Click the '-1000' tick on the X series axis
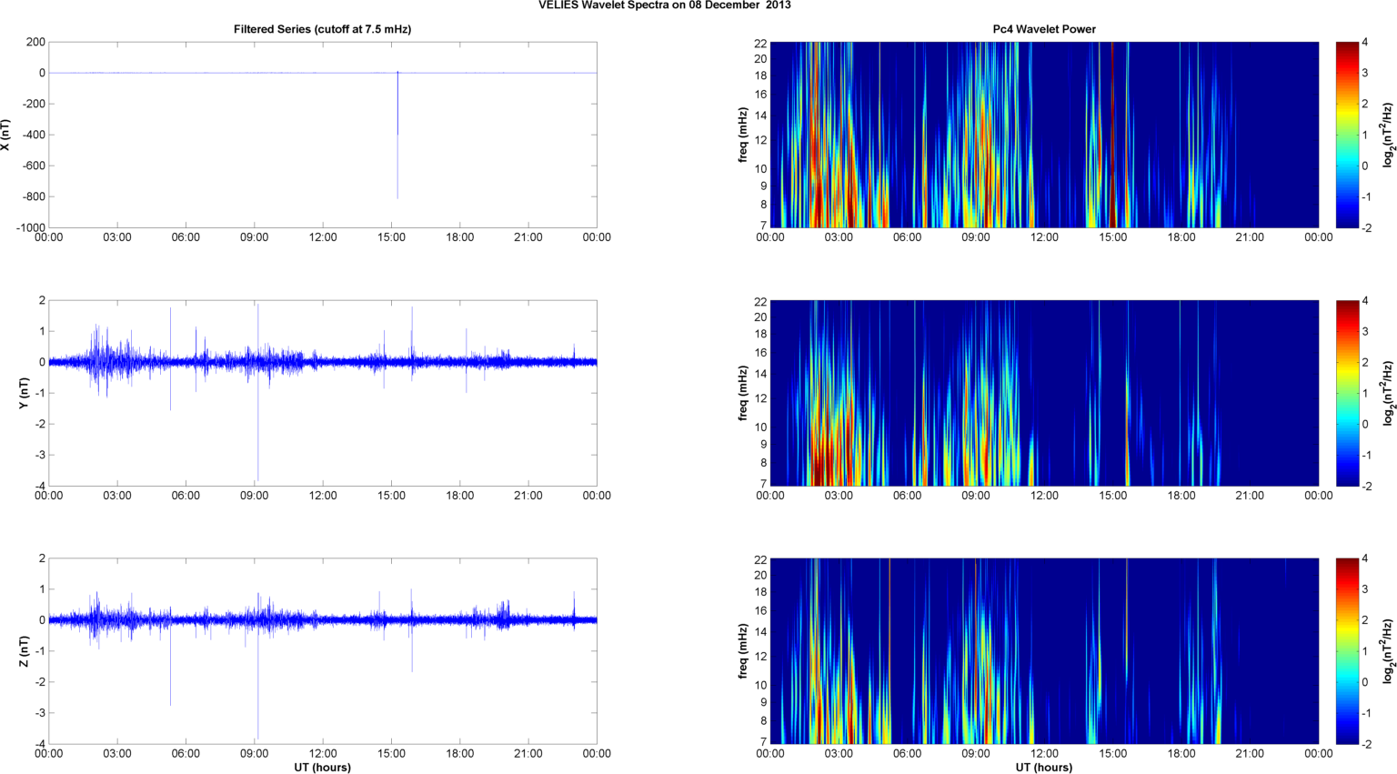 click(x=29, y=227)
